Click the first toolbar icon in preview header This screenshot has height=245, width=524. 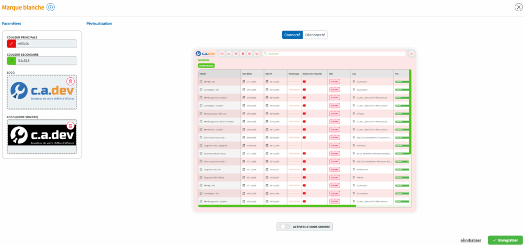(222, 53)
